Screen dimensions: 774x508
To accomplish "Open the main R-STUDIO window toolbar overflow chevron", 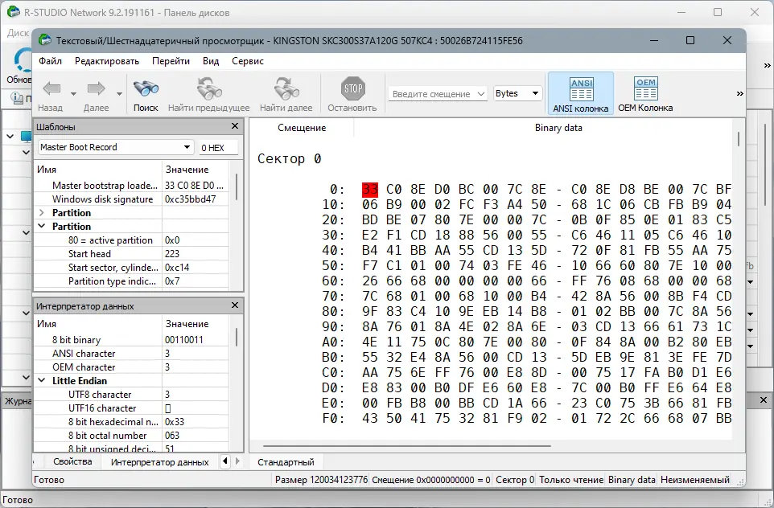I will pyautogui.click(x=768, y=65).
